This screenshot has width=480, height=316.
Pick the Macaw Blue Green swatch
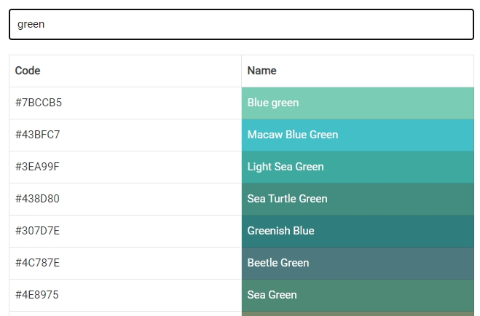(357, 135)
